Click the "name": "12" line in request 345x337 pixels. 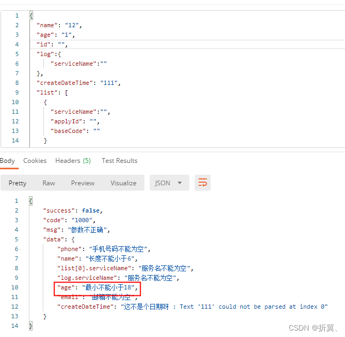pos(59,25)
